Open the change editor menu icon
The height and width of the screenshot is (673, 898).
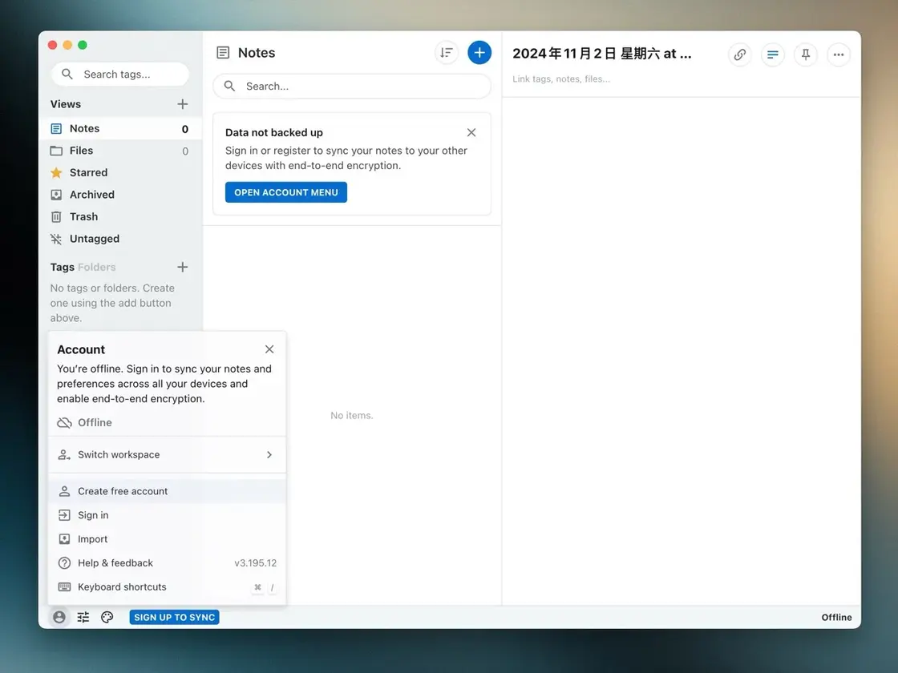(x=773, y=54)
